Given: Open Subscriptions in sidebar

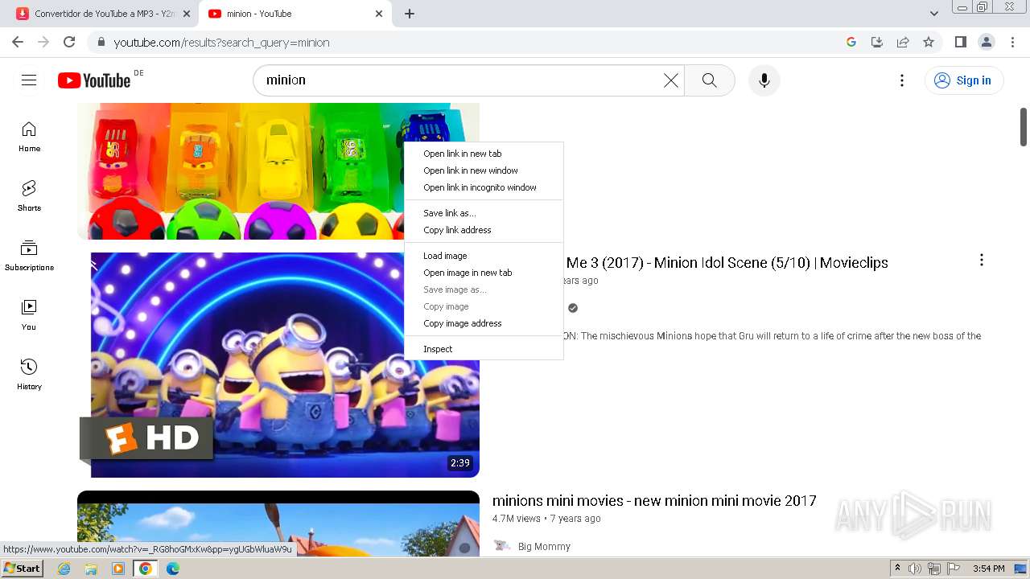Looking at the screenshot, I should tap(29, 257).
